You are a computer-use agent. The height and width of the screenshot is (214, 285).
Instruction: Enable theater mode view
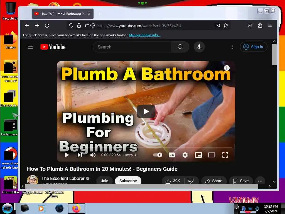click(212, 155)
